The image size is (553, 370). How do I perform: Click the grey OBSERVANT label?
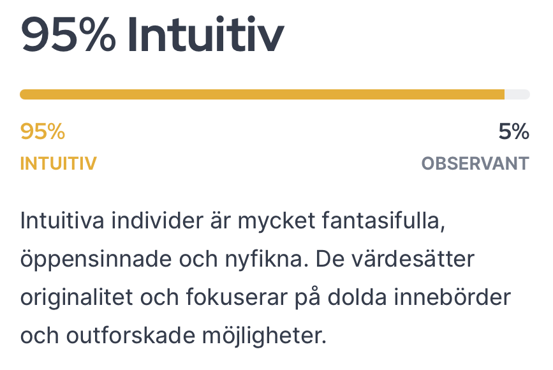coord(475,164)
